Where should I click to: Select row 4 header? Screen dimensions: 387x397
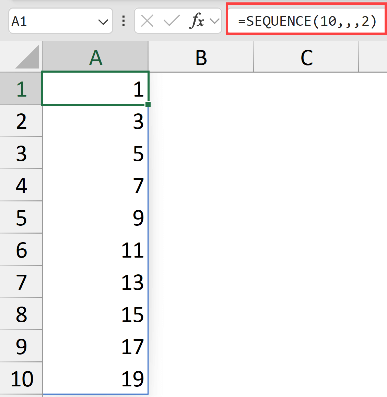click(x=21, y=185)
